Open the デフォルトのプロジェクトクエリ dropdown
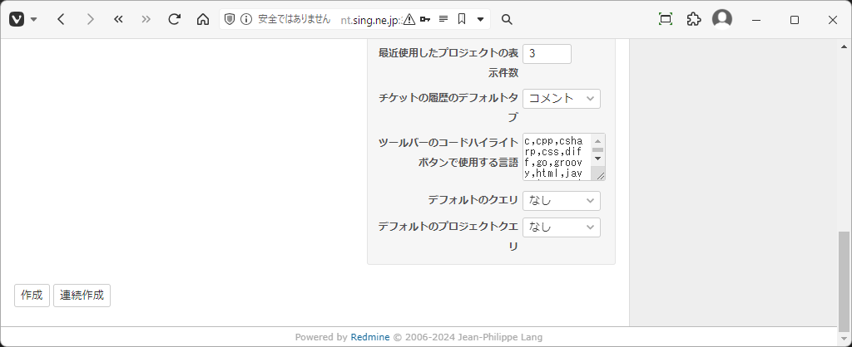 562,227
